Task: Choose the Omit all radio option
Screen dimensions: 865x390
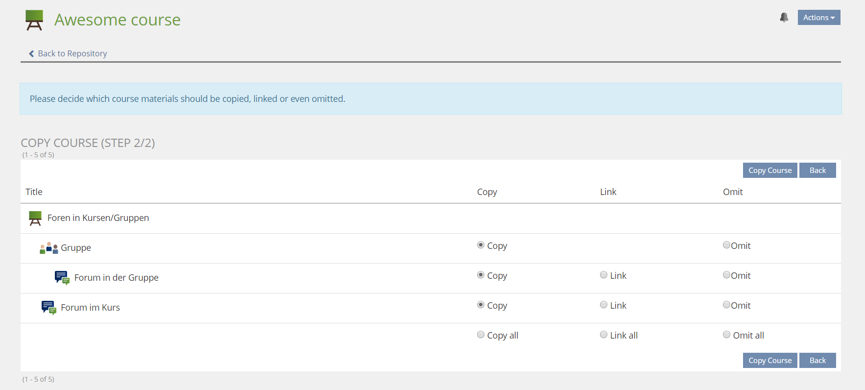Action: click(726, 335)
